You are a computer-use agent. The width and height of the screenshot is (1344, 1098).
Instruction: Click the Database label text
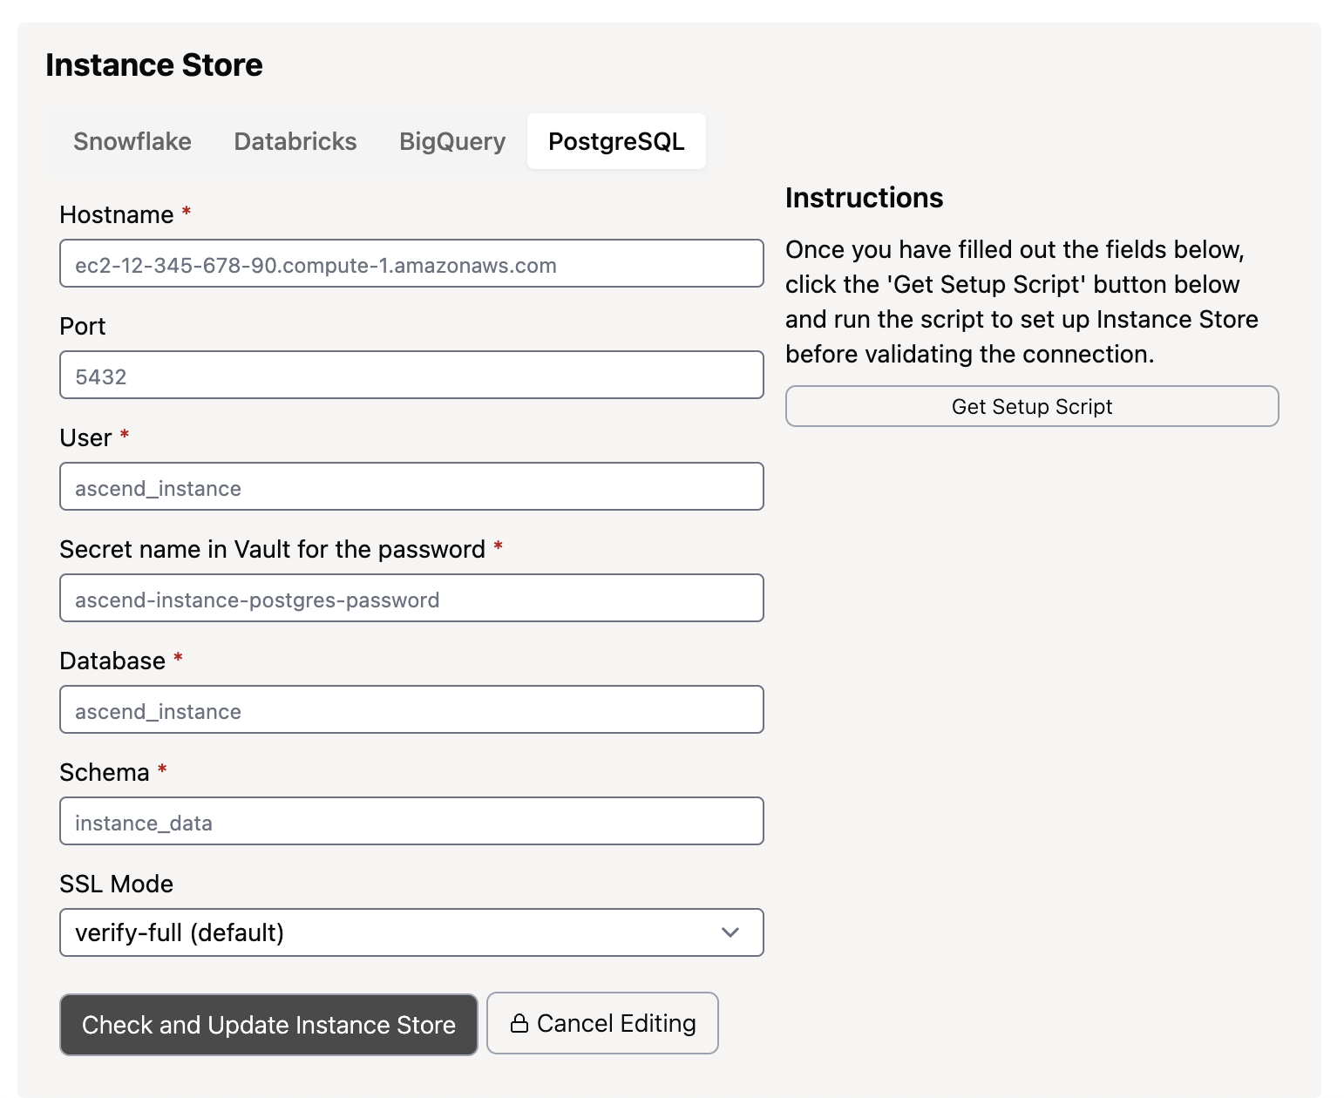click(112, 661)
